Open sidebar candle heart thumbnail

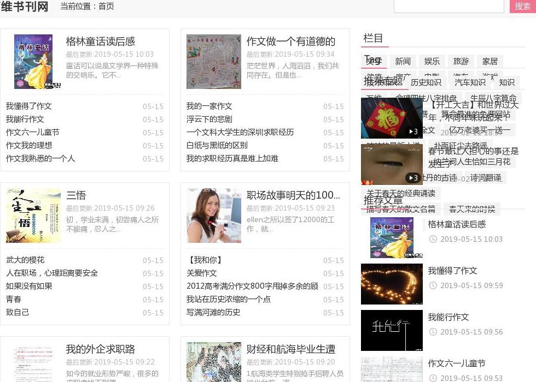click(392, 284)
